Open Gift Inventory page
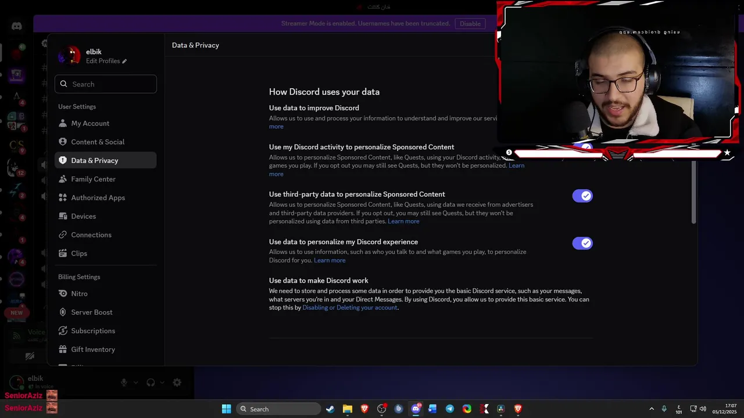744x418 pixels. click(x=105, y=349)
